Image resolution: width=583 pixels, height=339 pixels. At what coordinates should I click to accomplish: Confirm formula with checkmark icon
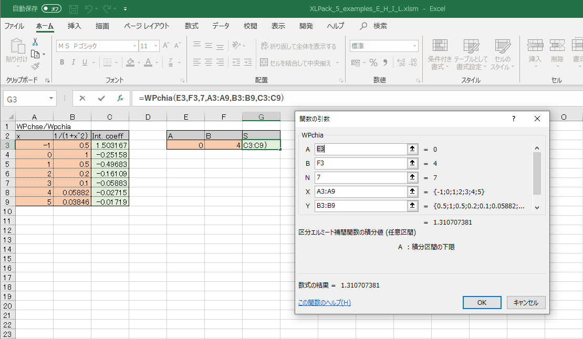click(x=101, y=98)
